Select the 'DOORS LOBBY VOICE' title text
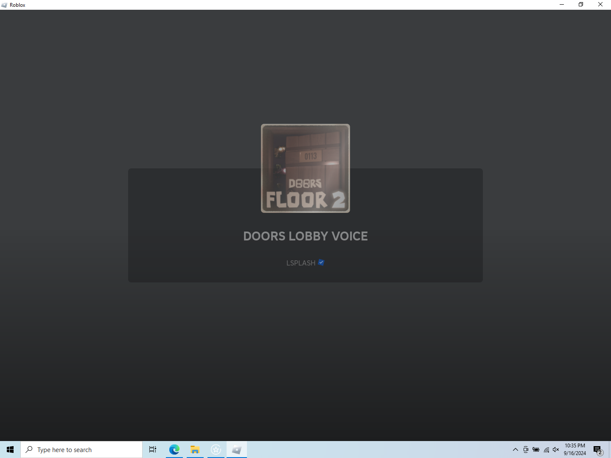611x458 pixels. click(305, 236)
